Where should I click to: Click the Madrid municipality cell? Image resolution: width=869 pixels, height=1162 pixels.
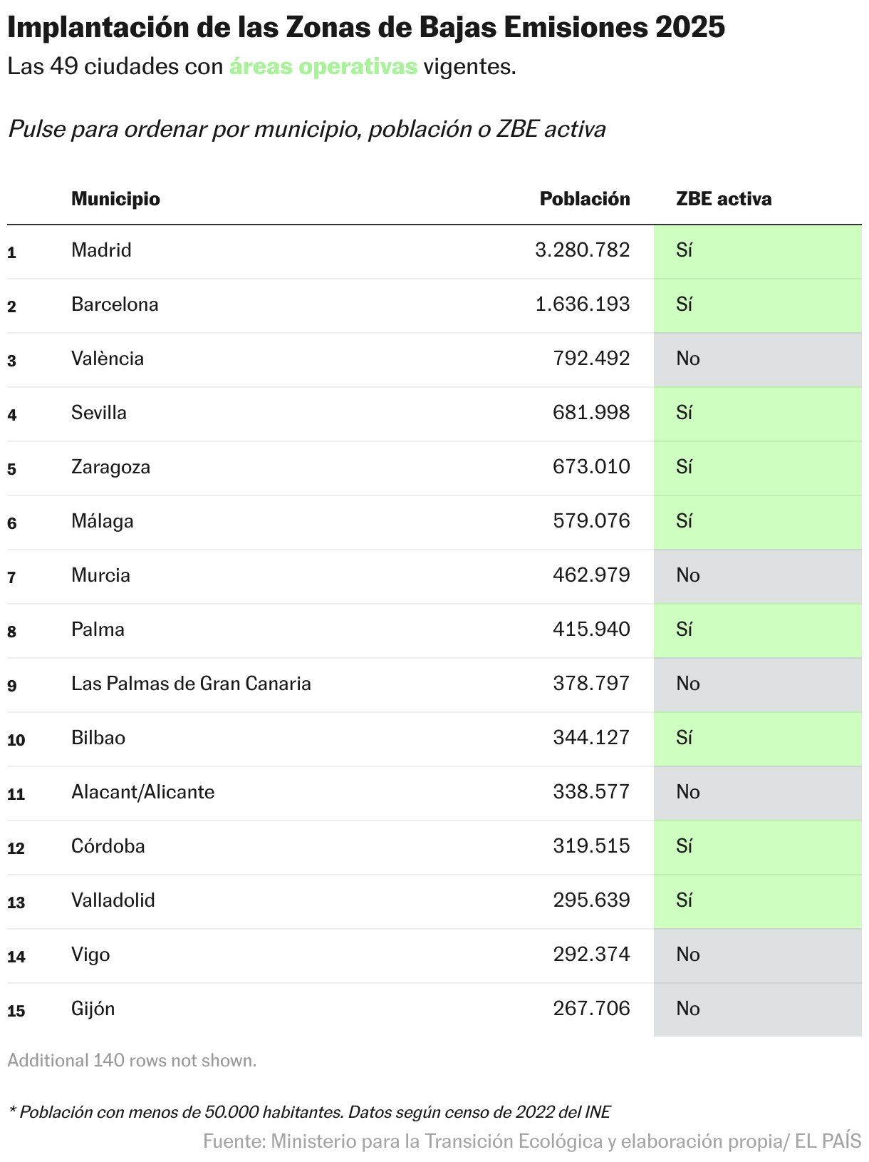point(101,250)
